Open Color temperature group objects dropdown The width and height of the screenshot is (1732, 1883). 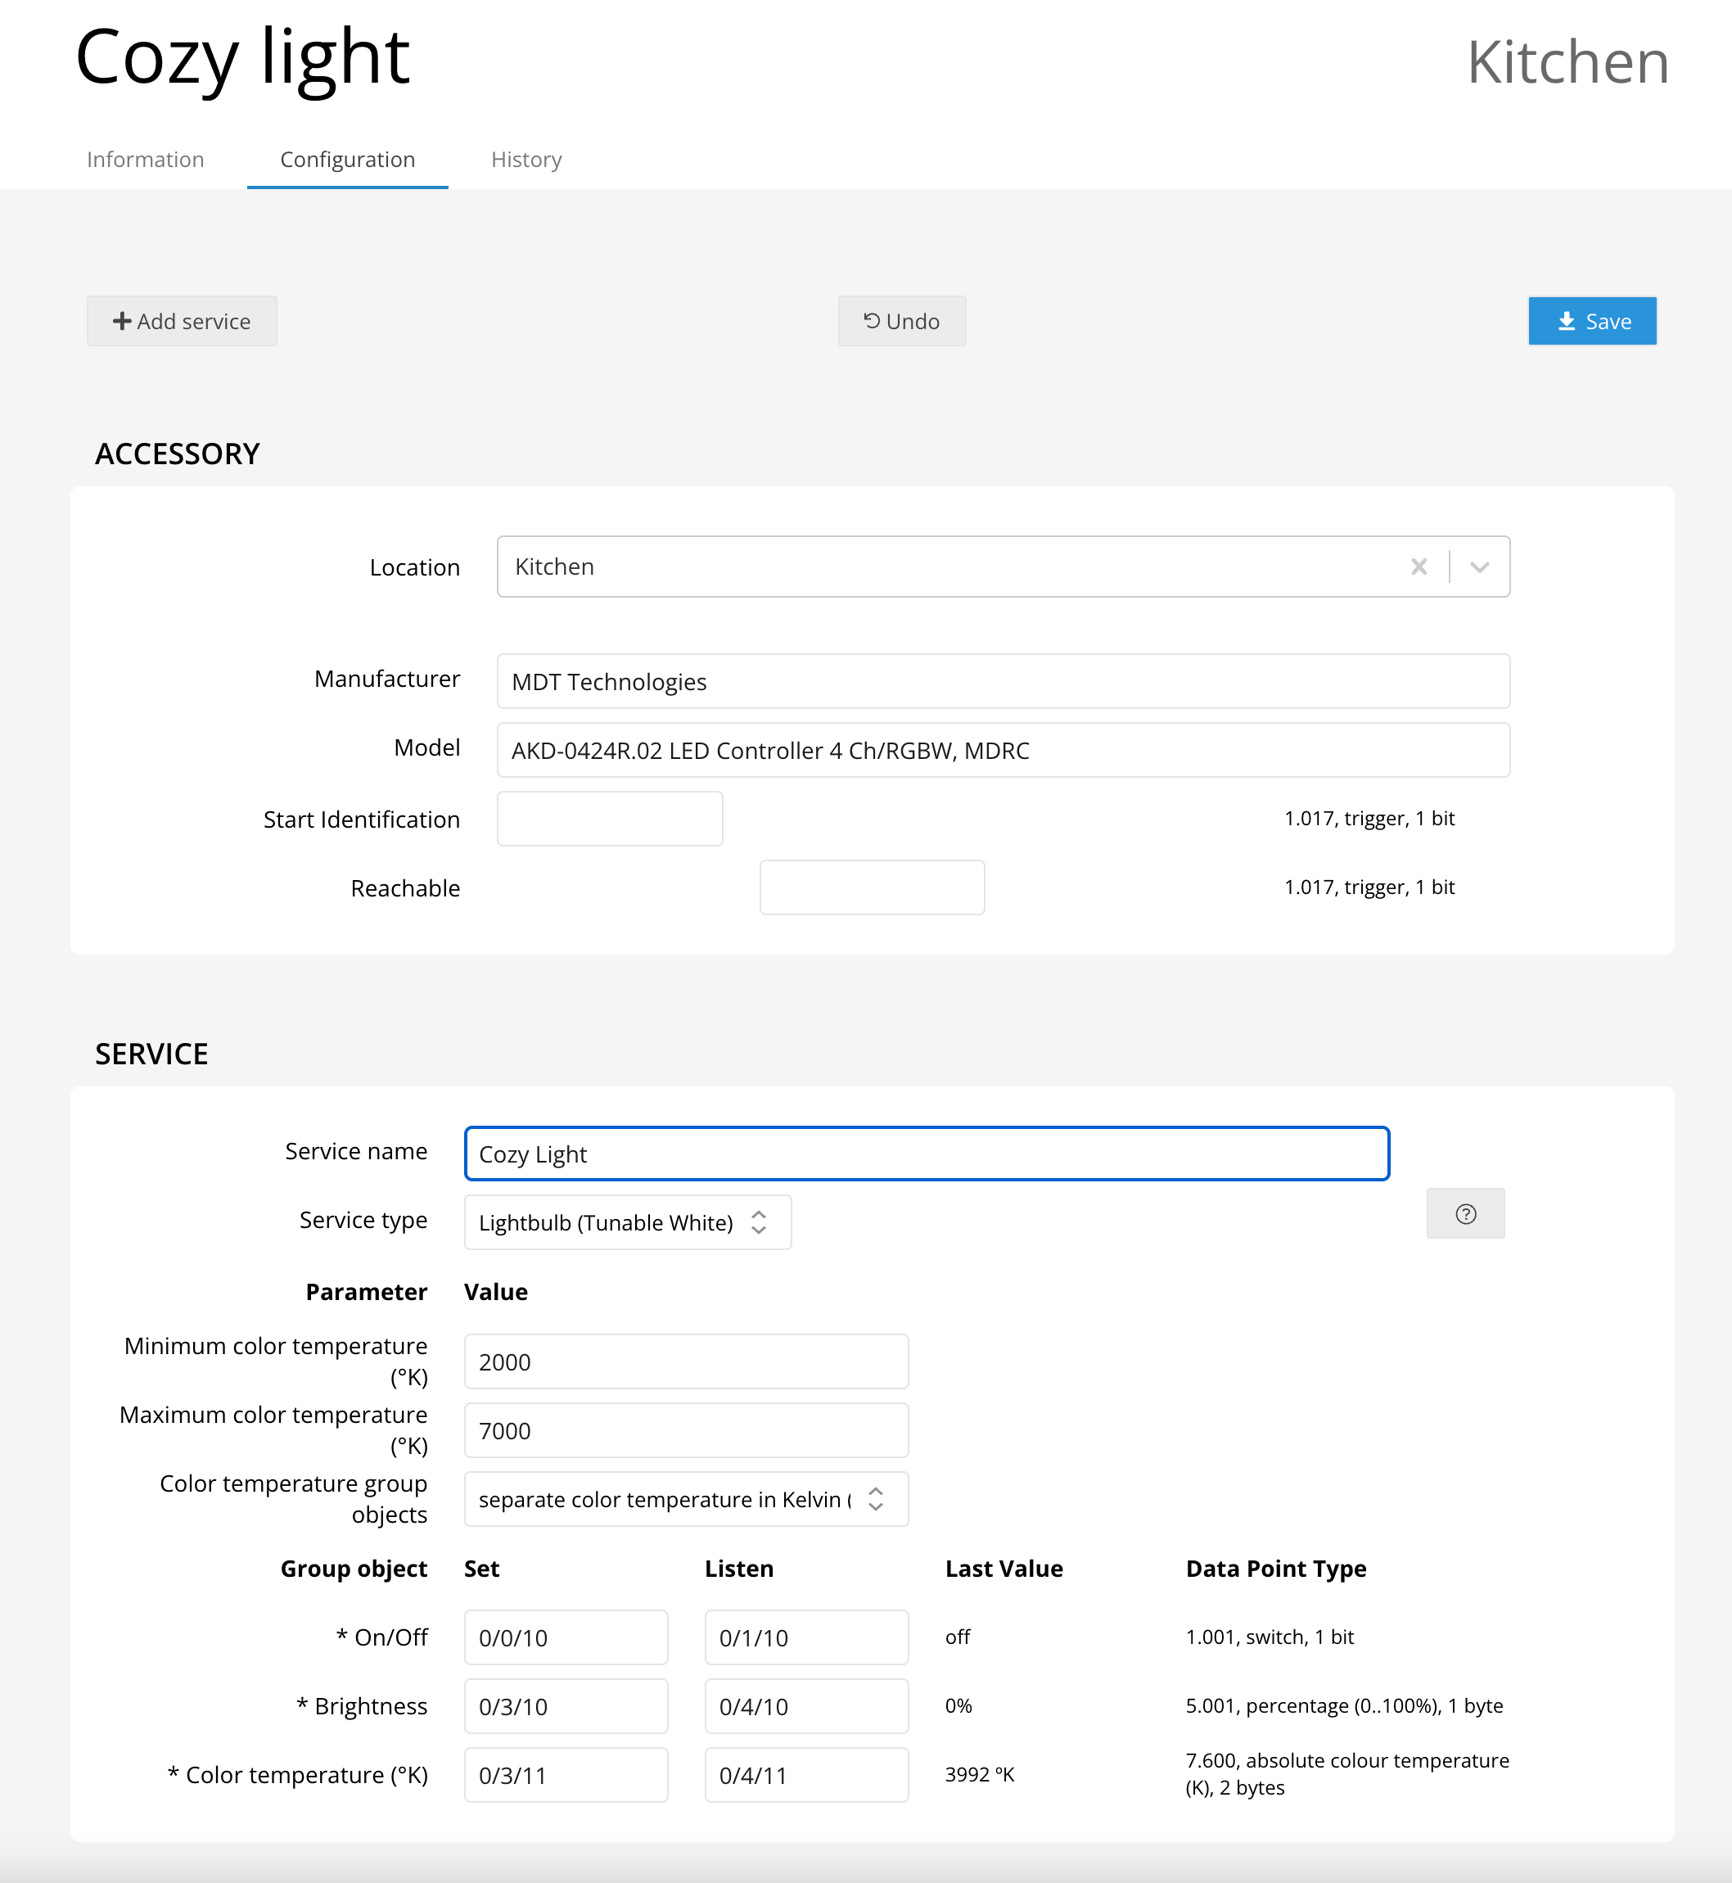tap(685, 1499)
